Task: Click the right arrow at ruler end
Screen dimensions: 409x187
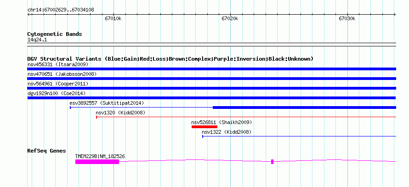Action: (395, 14)
